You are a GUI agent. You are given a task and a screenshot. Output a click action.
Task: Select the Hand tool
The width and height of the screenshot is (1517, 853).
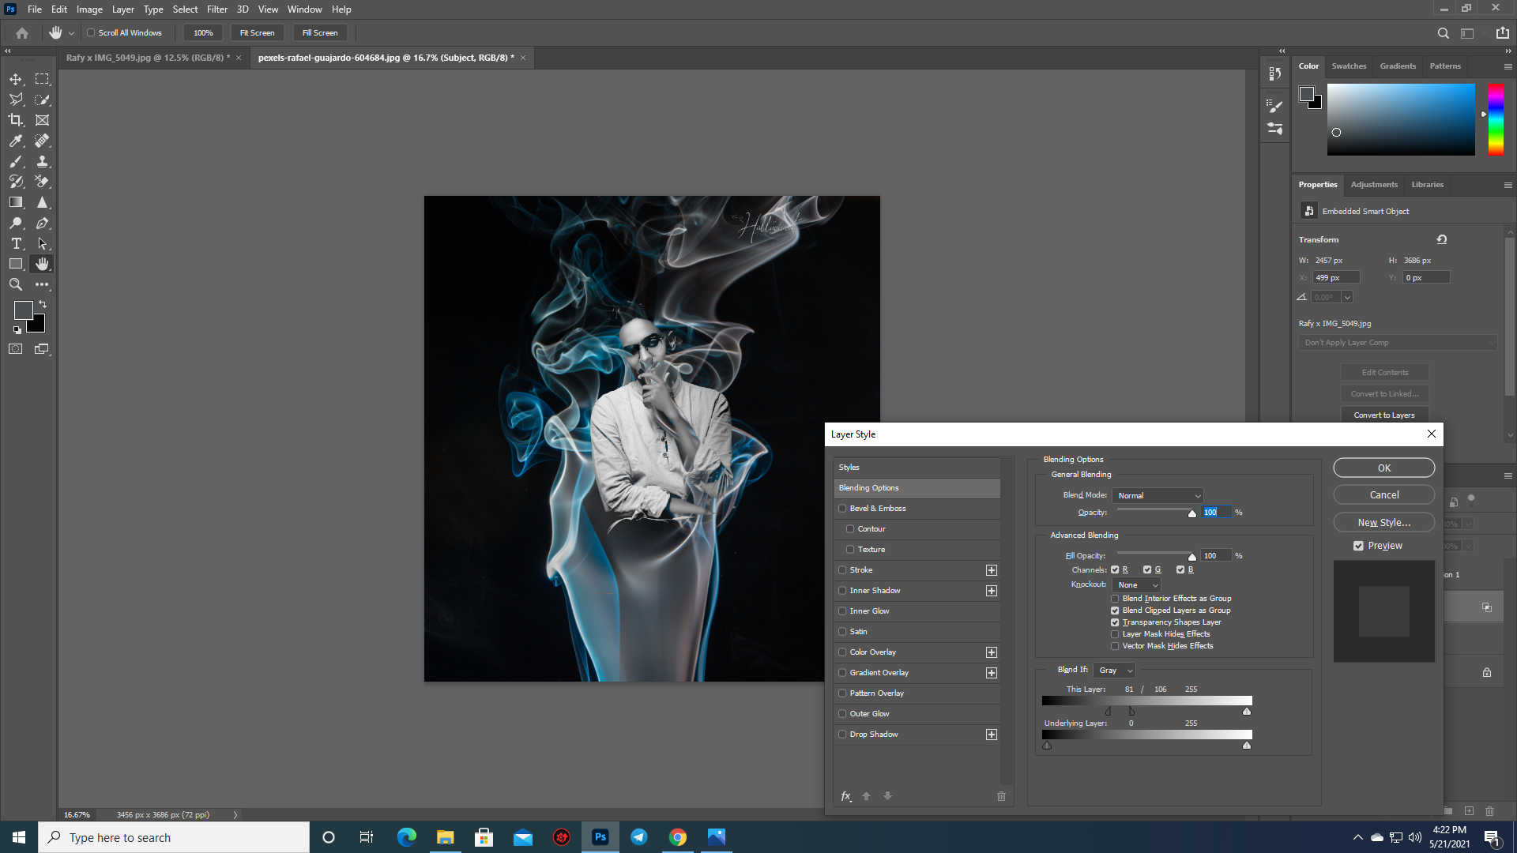(x=42, y=264)
